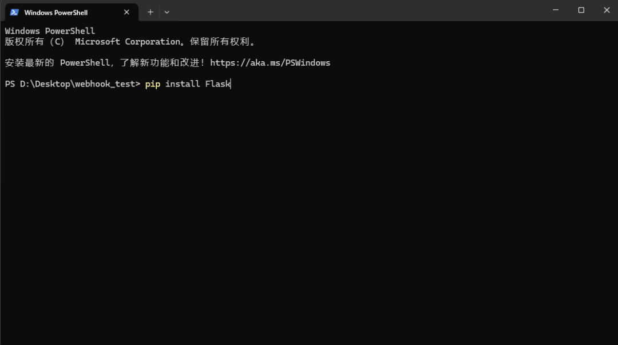Click the blank terminal area below the prompt
Image resolution: width=618 pixels, height=345 pixels.
coord(309,217)
